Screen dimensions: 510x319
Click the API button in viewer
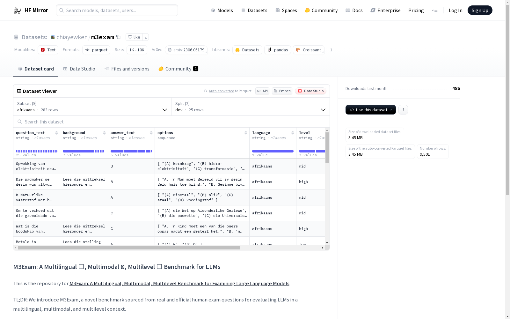pos(262,91)
